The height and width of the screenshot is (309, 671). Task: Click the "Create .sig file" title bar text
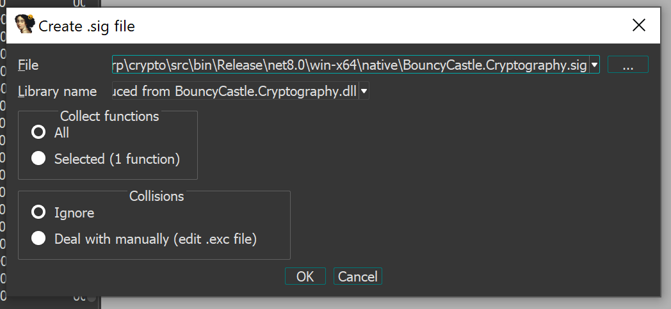(x=86, y=26)
